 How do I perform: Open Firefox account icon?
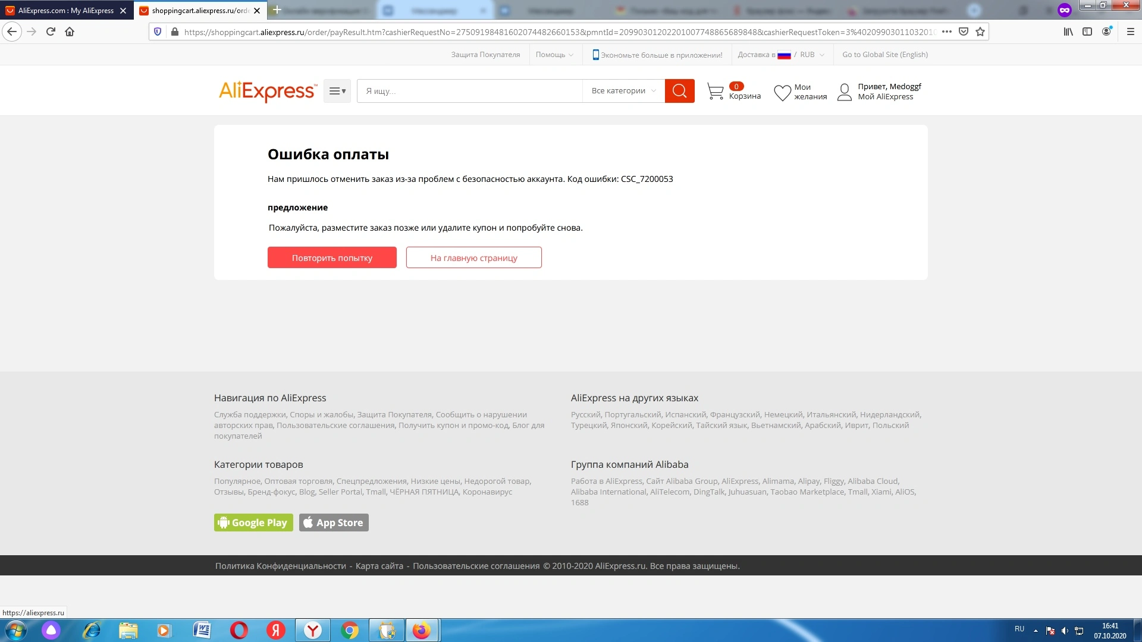(1106, 32)
